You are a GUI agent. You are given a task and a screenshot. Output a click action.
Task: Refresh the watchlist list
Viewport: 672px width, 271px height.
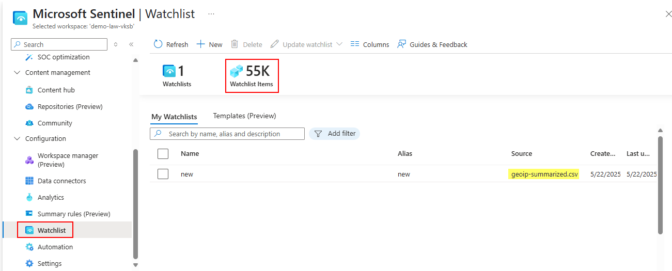click(x=171, y=44)
